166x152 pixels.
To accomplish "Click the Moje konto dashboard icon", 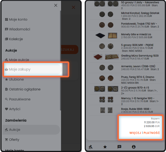I will [6, 19].
